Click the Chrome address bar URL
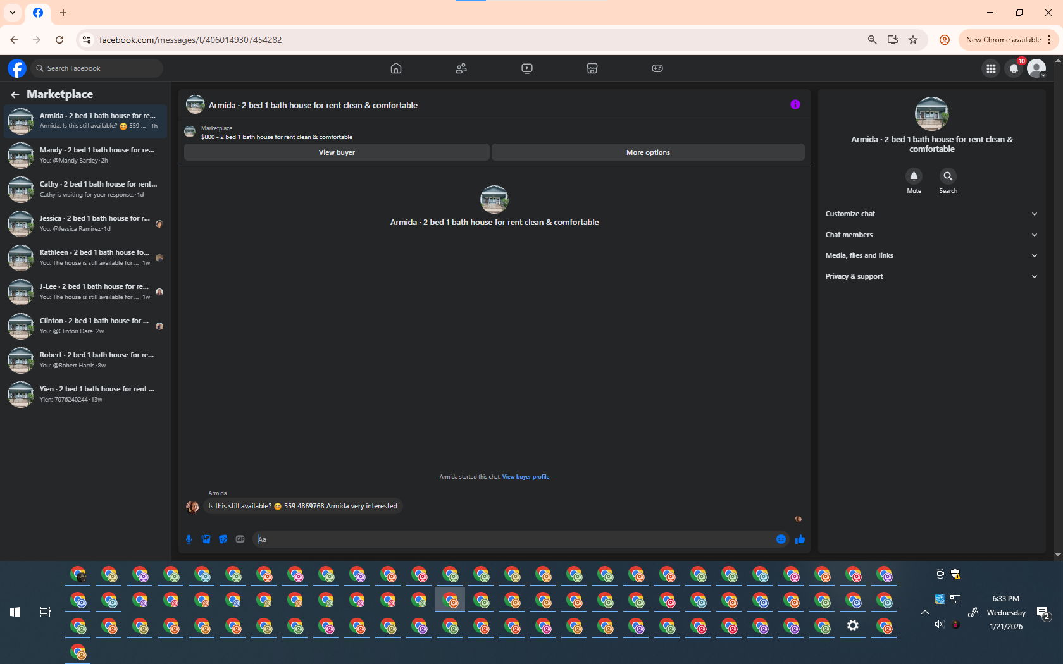 point(190,40)
